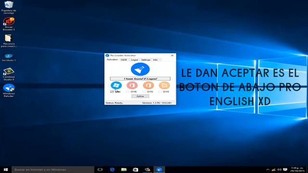Click the orange Office 2015 circle icon

tap(148, 86)
